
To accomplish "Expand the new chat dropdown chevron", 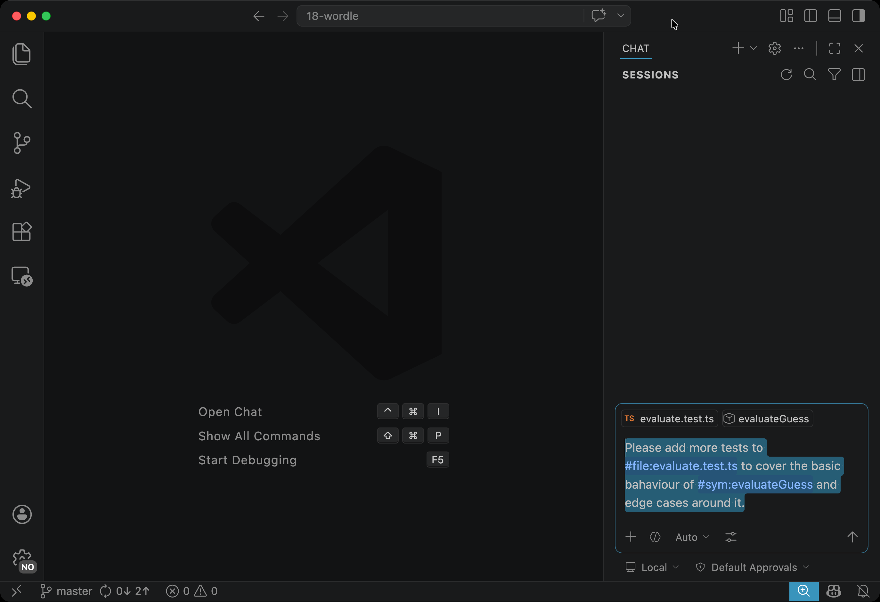I will (x=753, y=48).
